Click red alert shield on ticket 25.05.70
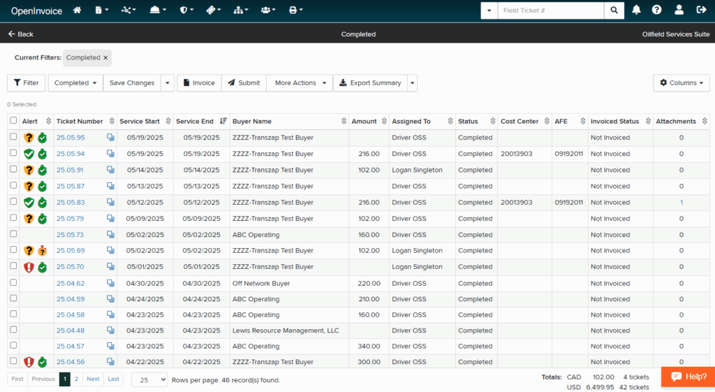715x392 pixels. pos(29,267)
